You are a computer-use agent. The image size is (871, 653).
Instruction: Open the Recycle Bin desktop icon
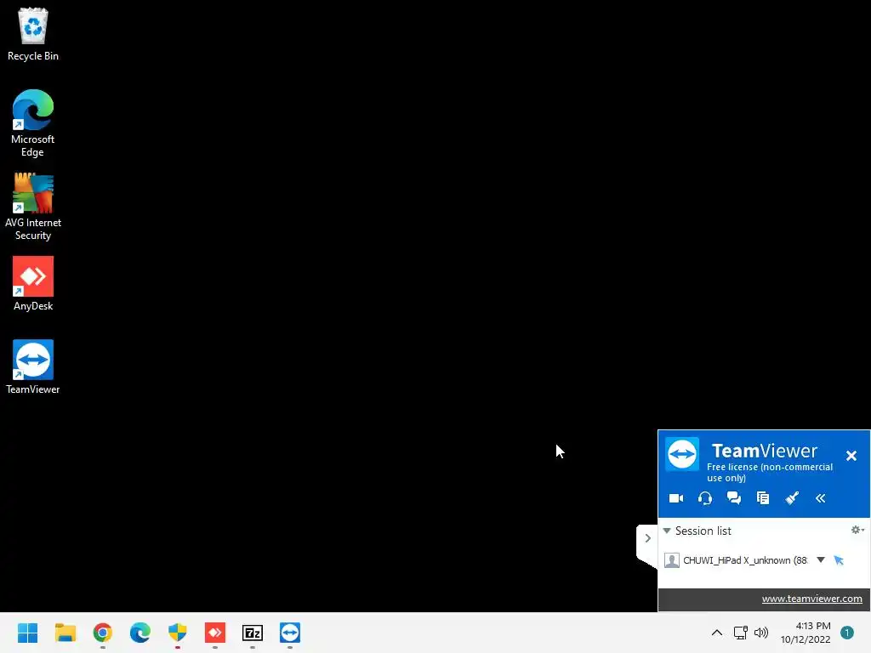pos(33,33)
